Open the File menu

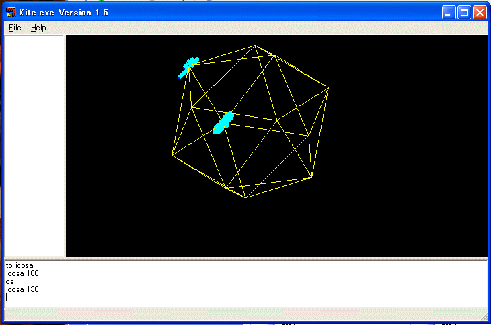[15, 28]
